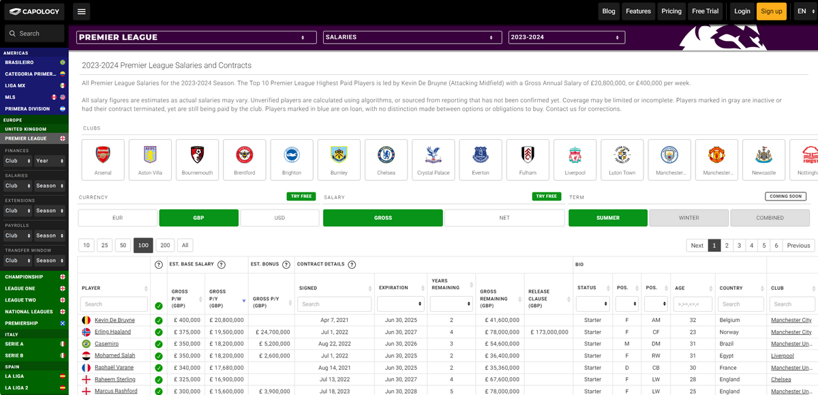Select the Everton club crest

coord(481,160)
